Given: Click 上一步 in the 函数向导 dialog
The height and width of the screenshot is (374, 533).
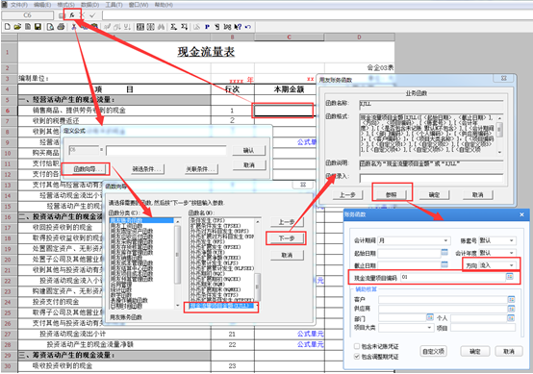Looking at the screenshot, I should 286,222.
